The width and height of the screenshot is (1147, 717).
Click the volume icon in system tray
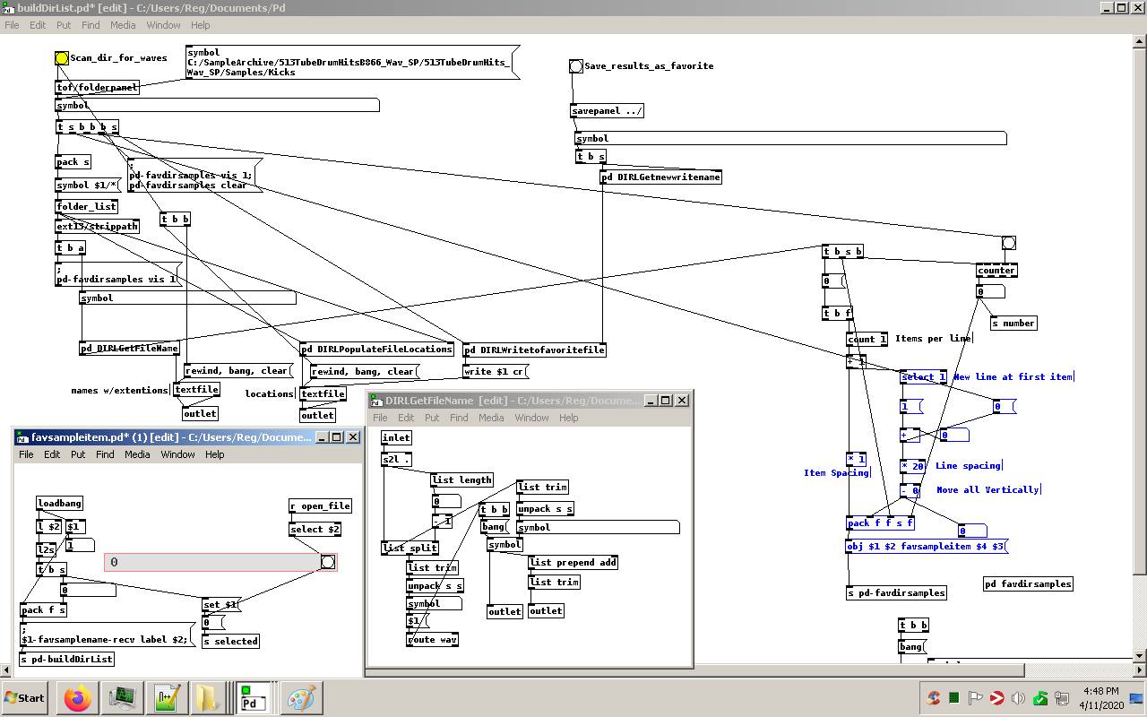click(x=1018, y=698)
